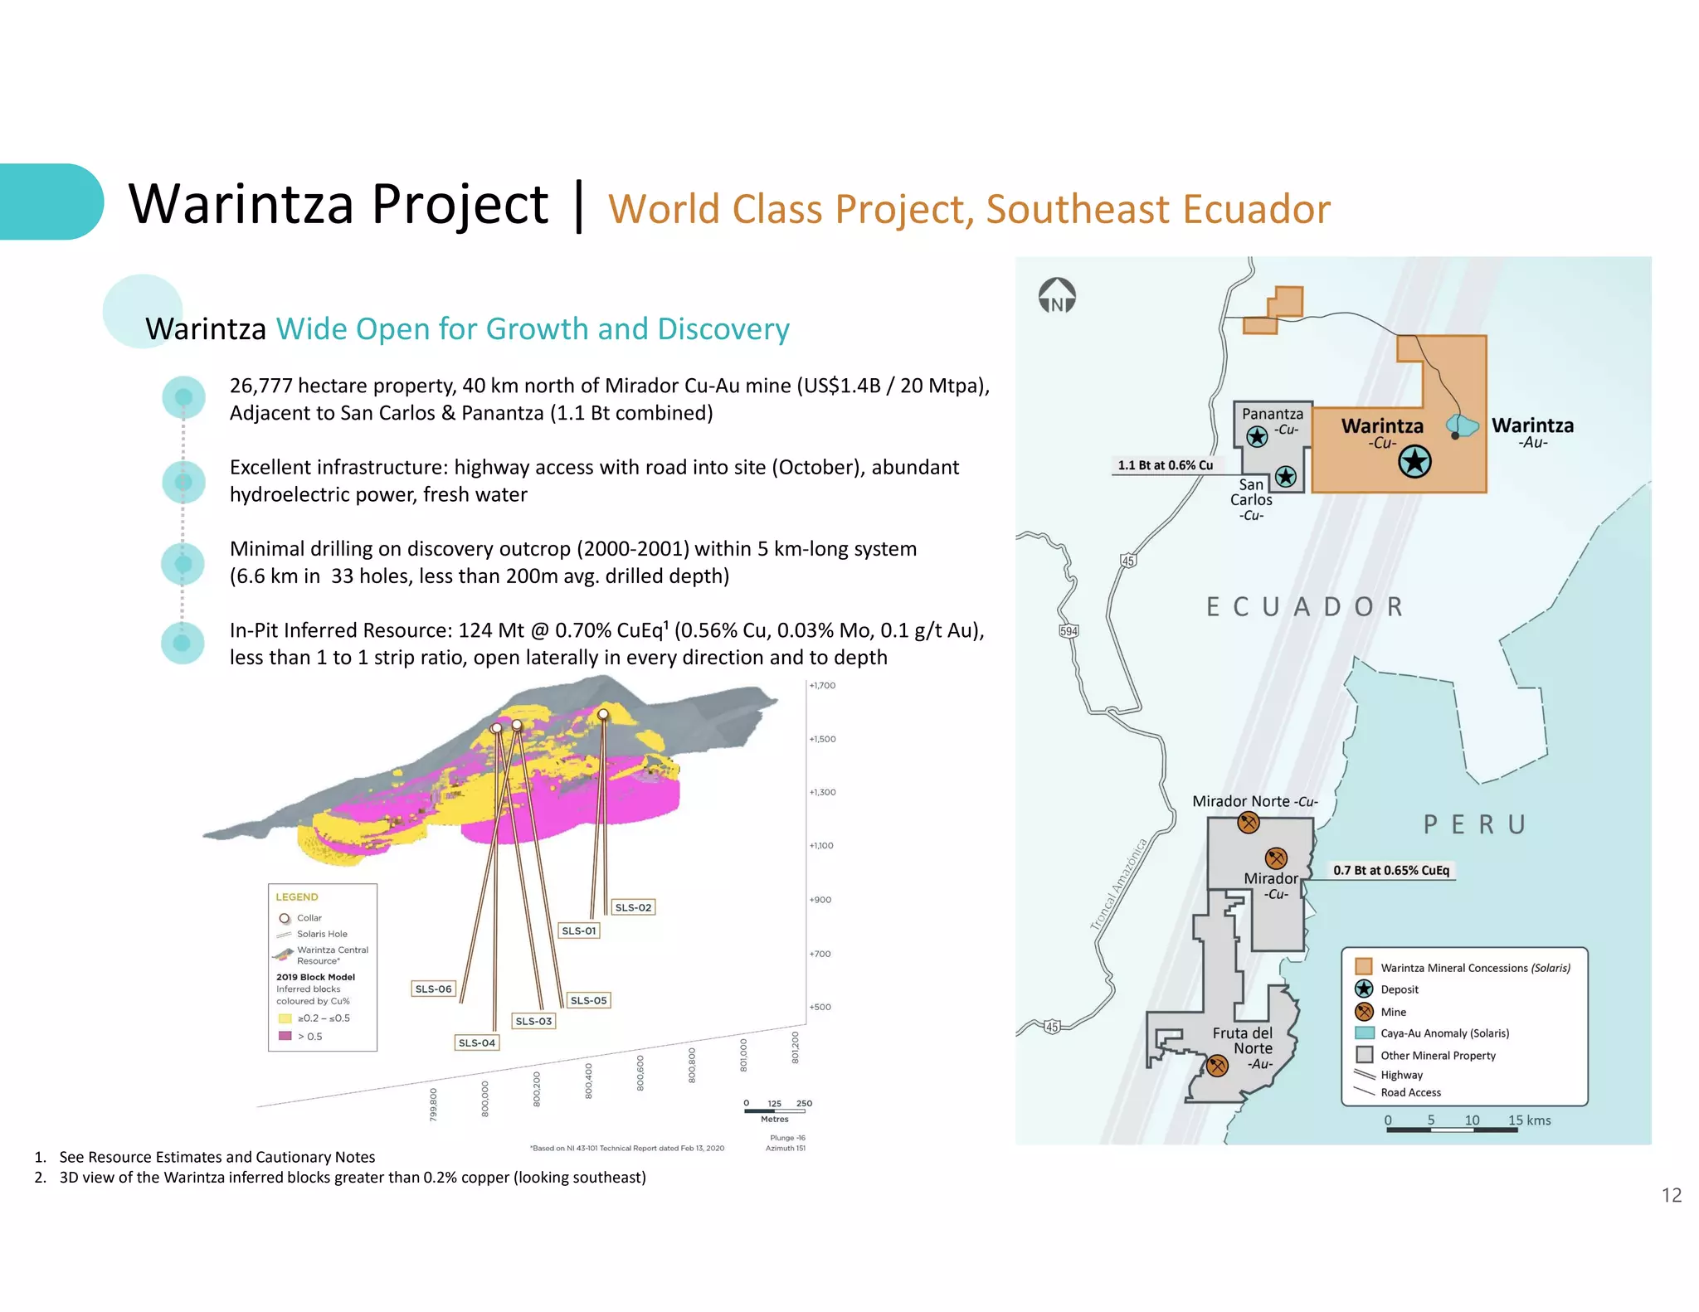Image resolution: width=1699 pixels, height=1312 pixels.
Task: Click the highway 594 shield marker
Action: [1069, 631]
